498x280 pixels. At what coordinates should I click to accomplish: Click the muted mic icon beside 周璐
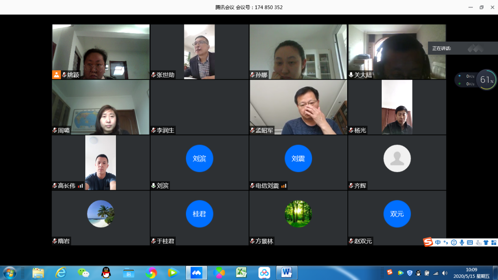tap(55, 130)
